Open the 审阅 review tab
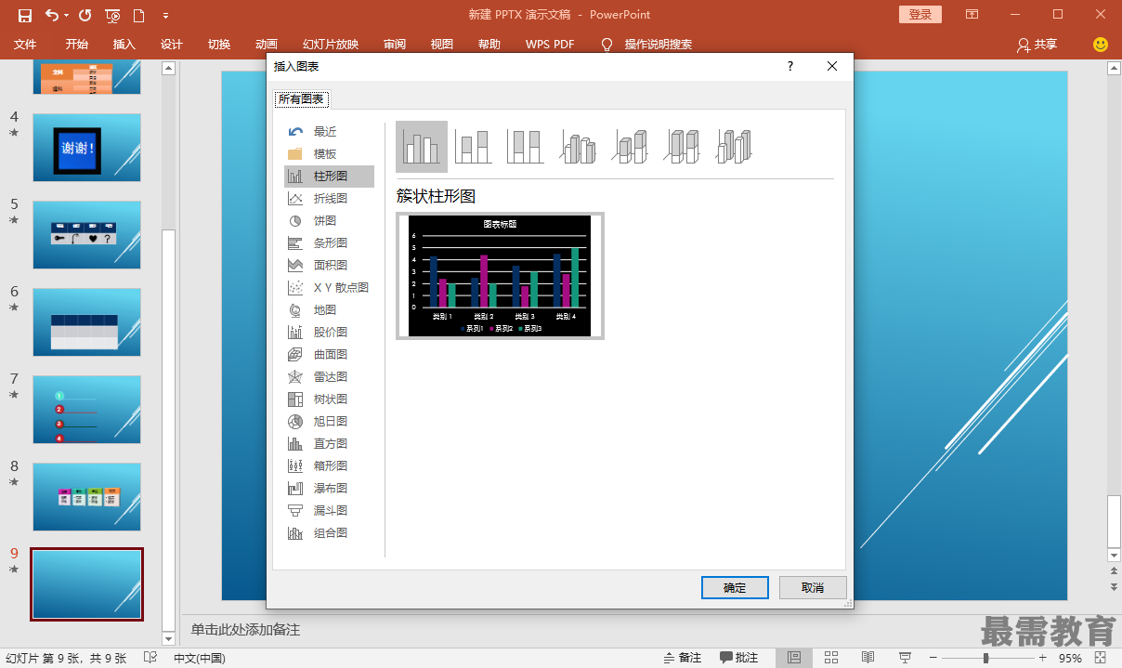 coord(395,45)
